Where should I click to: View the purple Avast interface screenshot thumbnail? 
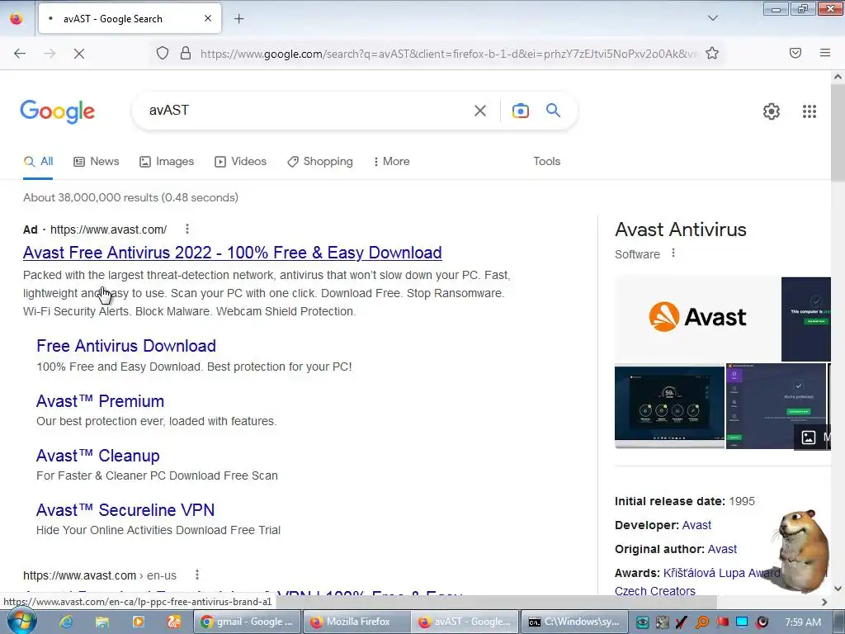point(776,406)
